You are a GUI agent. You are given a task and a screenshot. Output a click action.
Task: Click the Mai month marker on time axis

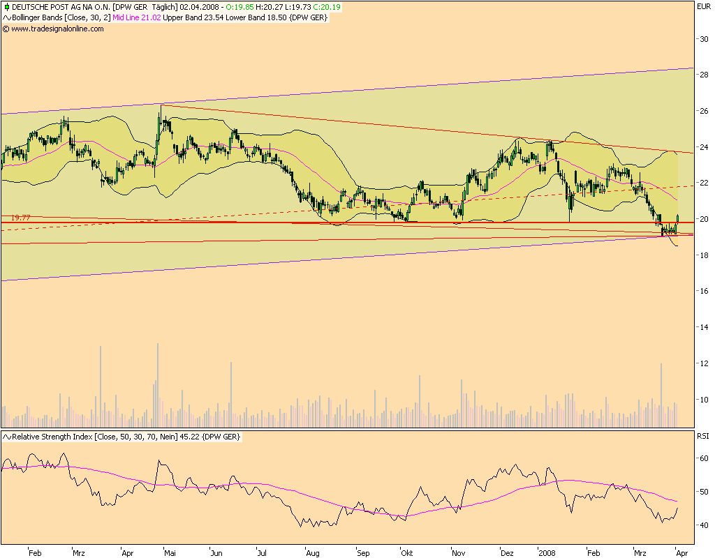tap(170, 553)
